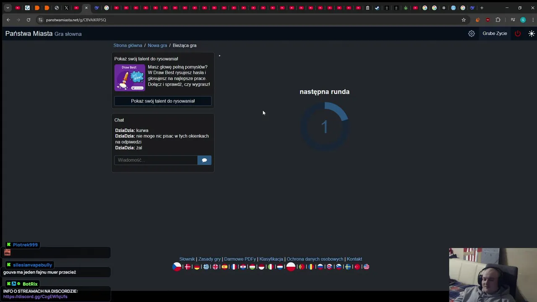
Task: Switch to the green leaf browser tab
Action: 406,8
